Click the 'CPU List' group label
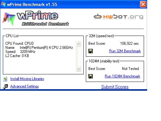The width and height of the screenshot is (161, 121). point(12,36)
